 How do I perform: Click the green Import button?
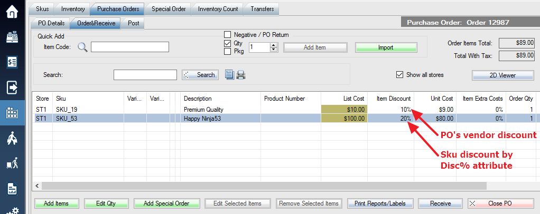[x=386, y=47]
